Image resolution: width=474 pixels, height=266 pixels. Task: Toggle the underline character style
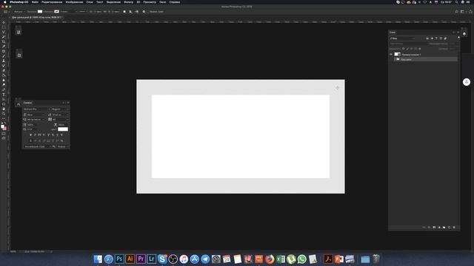pyautogui.click(x=58, y=134)
